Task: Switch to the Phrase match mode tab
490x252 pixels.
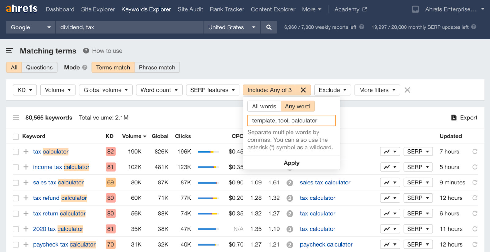Action: coord(157,68)
